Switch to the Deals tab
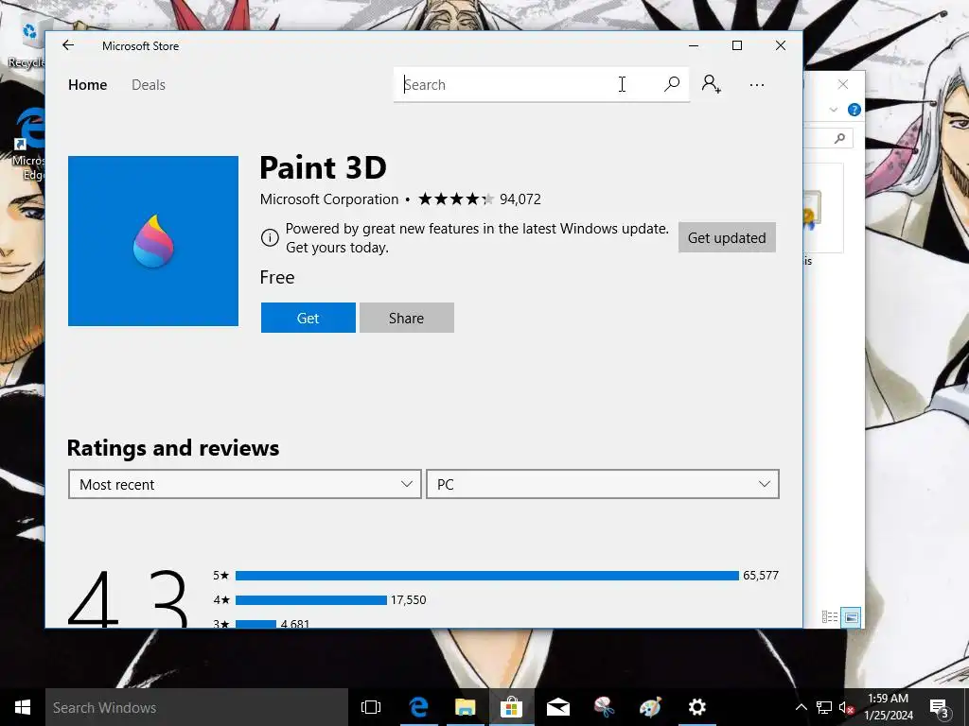969x726 pixels. click(x=149, y=84)
